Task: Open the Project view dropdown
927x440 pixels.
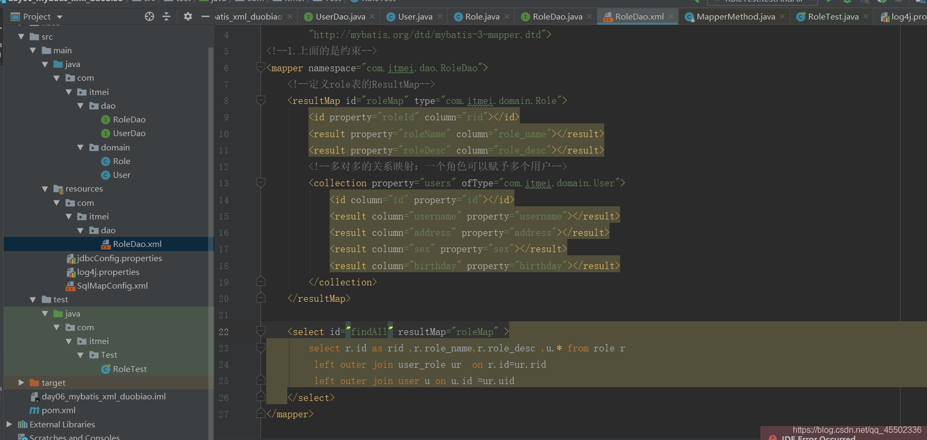Action: [x=60, y=17]
